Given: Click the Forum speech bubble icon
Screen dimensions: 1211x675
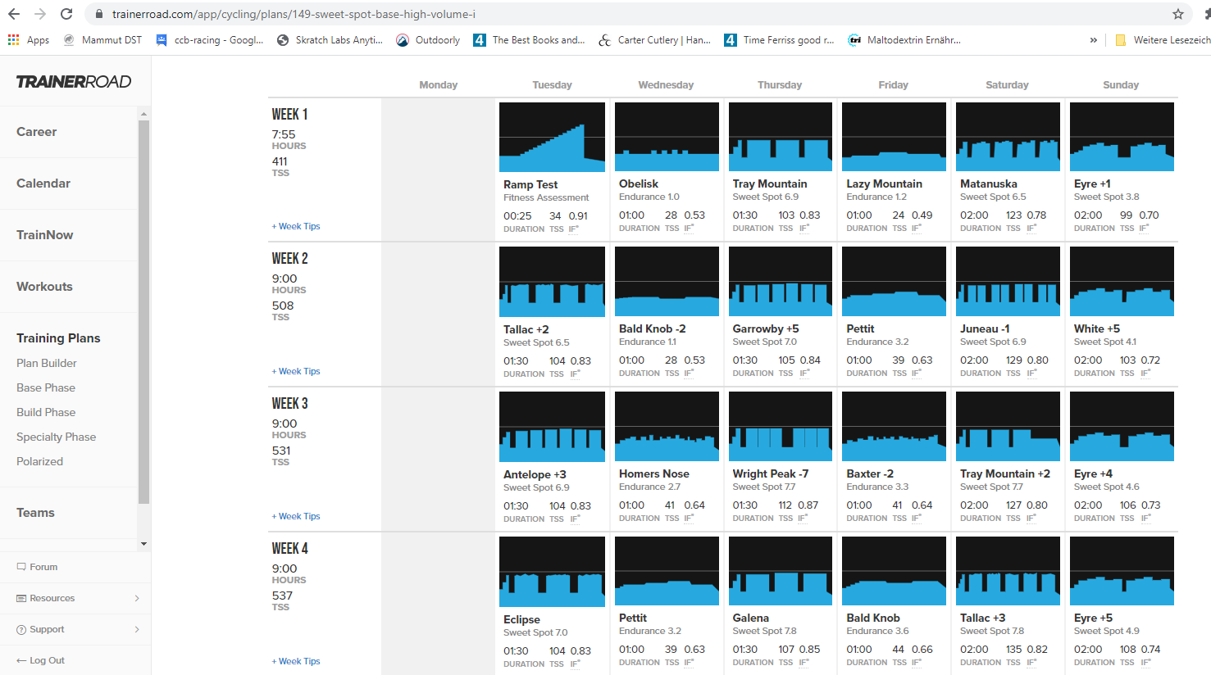Looking at the screenshot, I should [21, 567].
